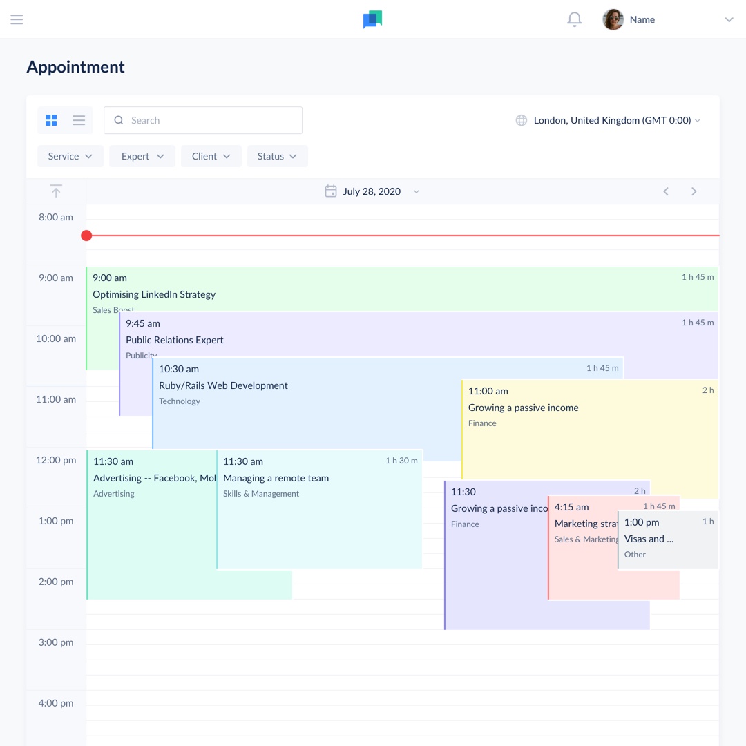Switch to grid calendar view
This screenshot has width=746, height=746.
(x=51, y=120)
